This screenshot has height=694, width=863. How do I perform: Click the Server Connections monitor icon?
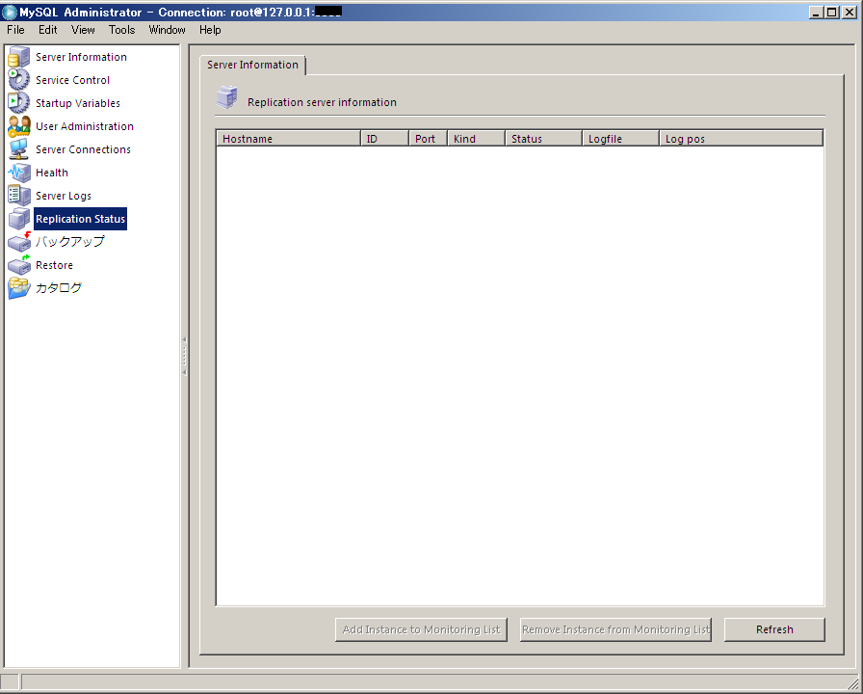[x=19, y=149]
